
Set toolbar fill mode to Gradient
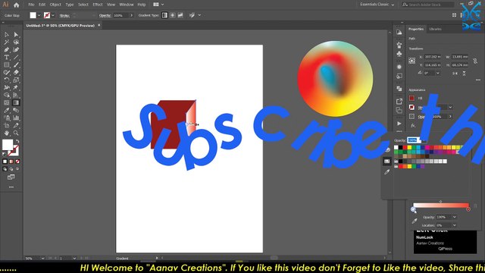pyautogui.click(x=11, y=162)
